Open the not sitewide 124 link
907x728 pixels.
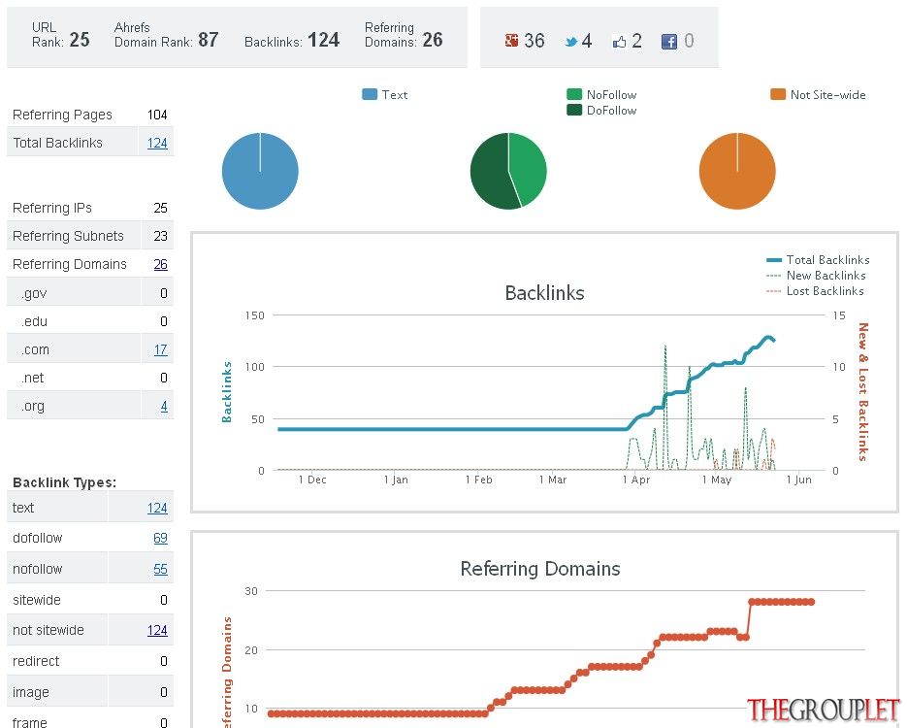click(x=157, y=630)
